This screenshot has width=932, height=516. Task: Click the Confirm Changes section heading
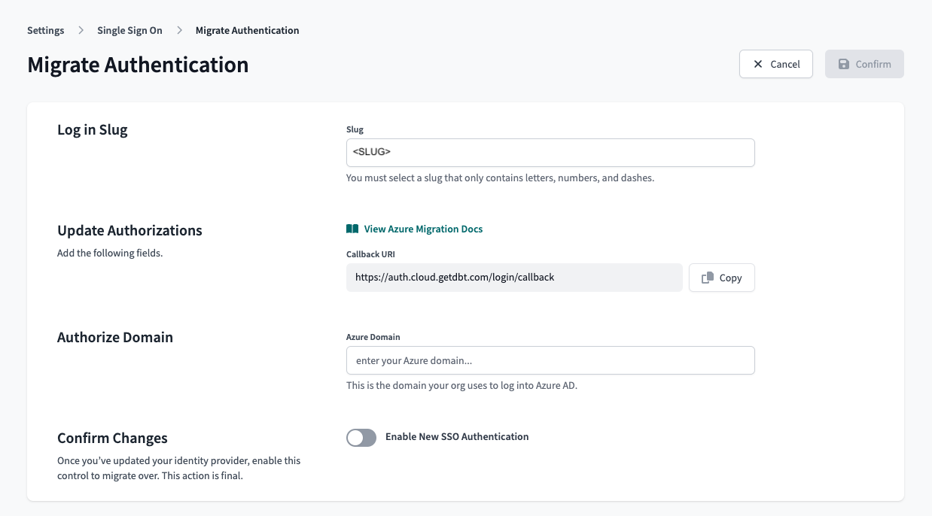112,438
